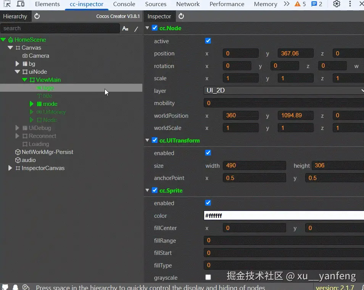The image size is (364, 290).
Task: Click the hierarchy search field
Action: tap(60, 28)
